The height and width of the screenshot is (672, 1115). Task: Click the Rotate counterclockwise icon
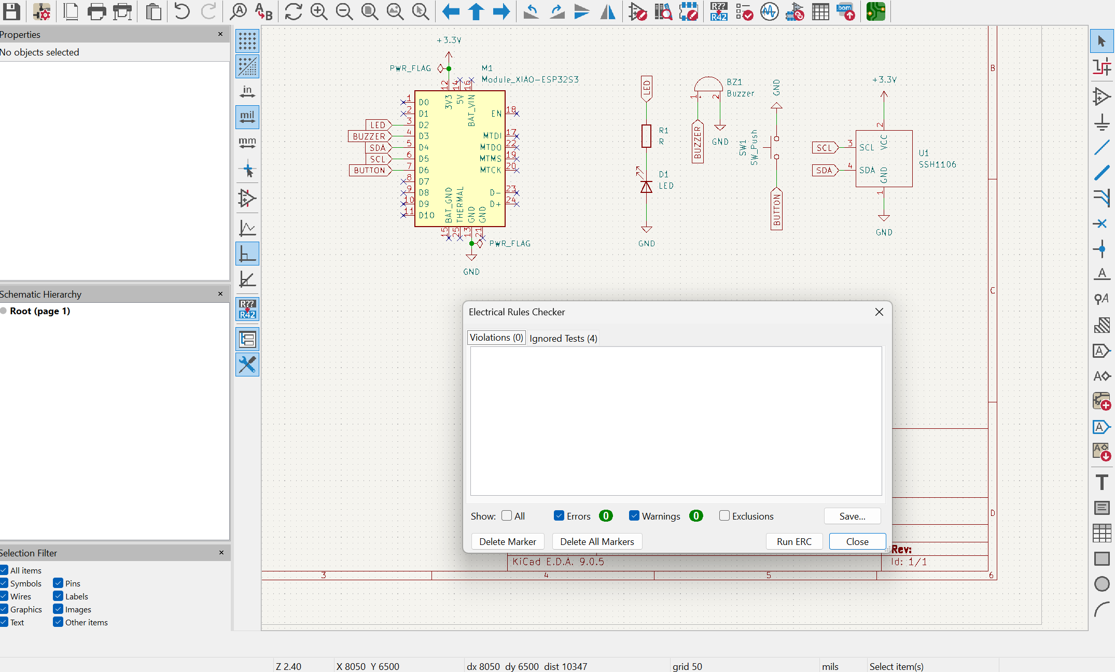(531, 11)
